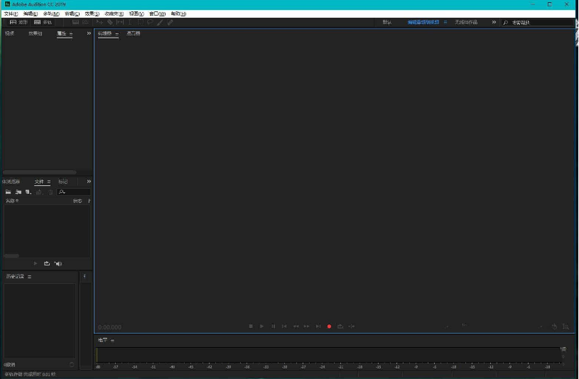
Task: Expand the workspace overflow chevron
Action: (494, 22)
